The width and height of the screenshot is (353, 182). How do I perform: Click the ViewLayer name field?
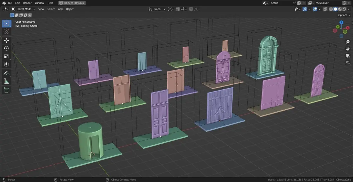[x=328, y=3]
